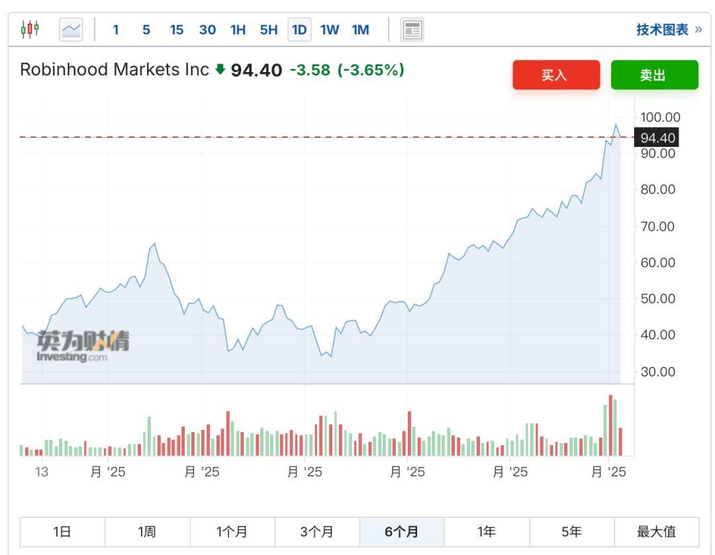715x555 pixels.
Task: Click the red 买入 button
Action: tap(556, 75)
